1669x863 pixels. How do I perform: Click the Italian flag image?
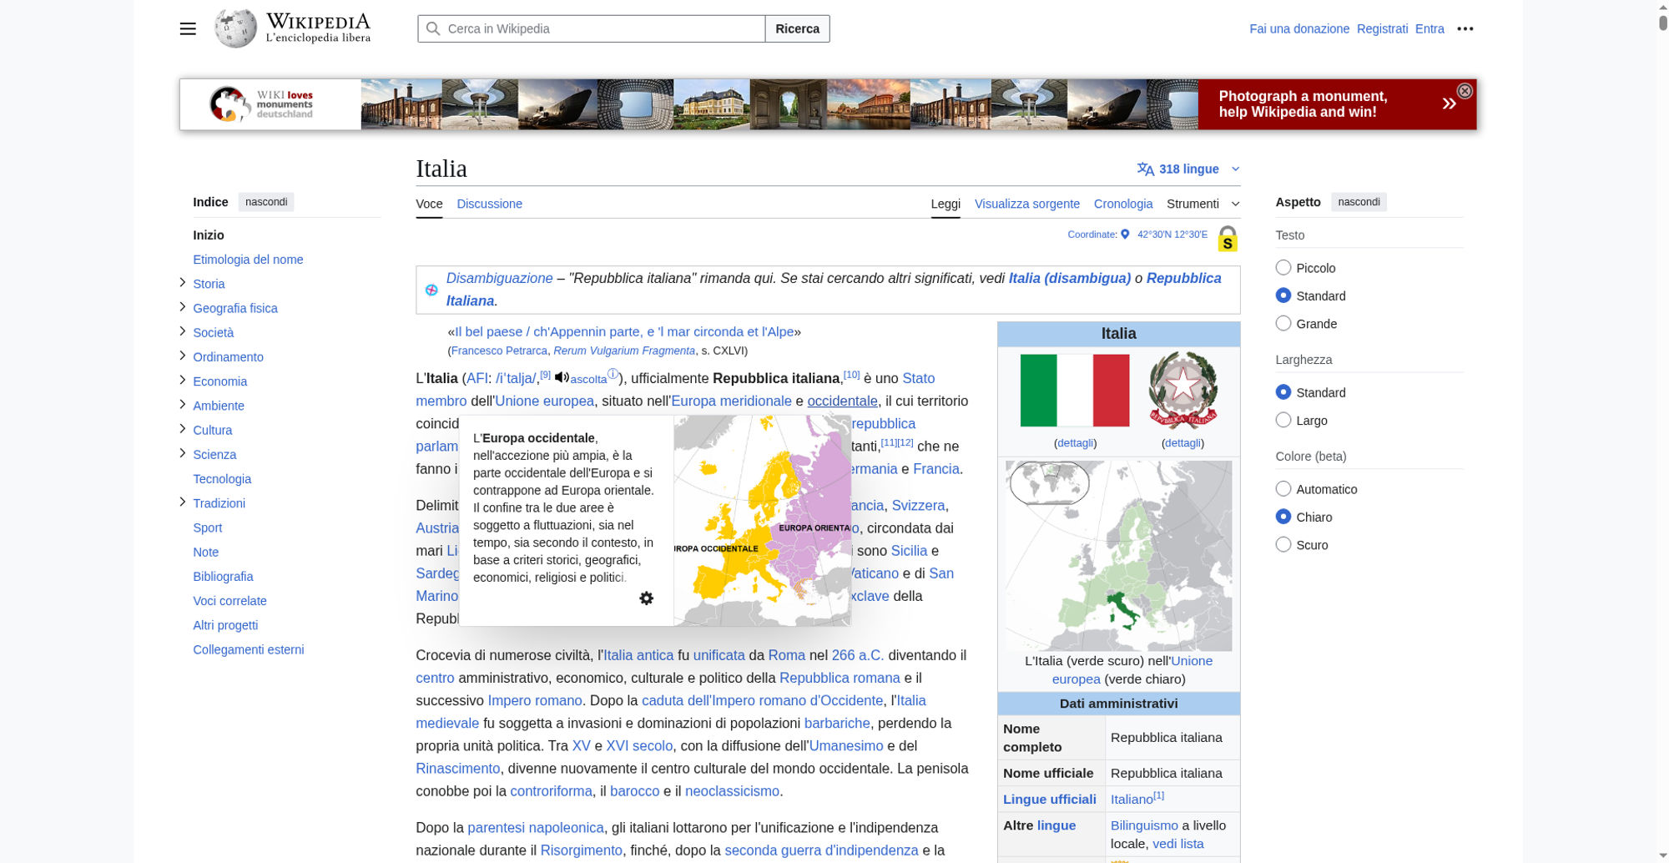coord(1075,391)
